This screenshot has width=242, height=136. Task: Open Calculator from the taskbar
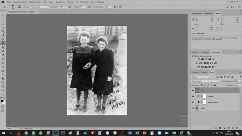(152, 133)
